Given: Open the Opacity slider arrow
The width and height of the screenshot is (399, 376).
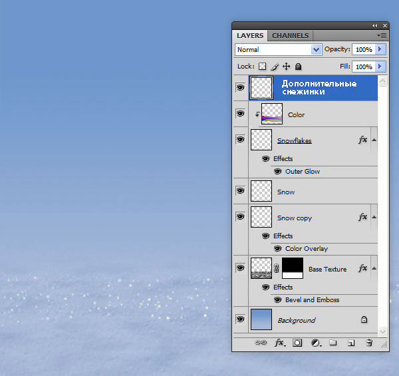Looking at the screenshot, I should pyautogui.click(x=380, y=49).
